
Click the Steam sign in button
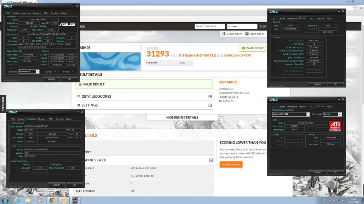pos(255,34)
